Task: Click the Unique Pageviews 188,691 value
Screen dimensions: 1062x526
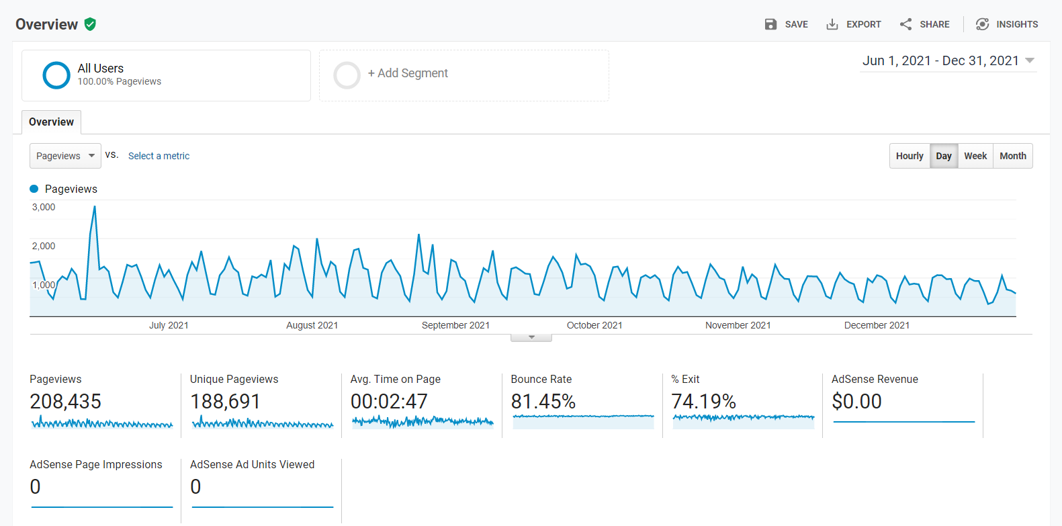Action: [226, 401]
